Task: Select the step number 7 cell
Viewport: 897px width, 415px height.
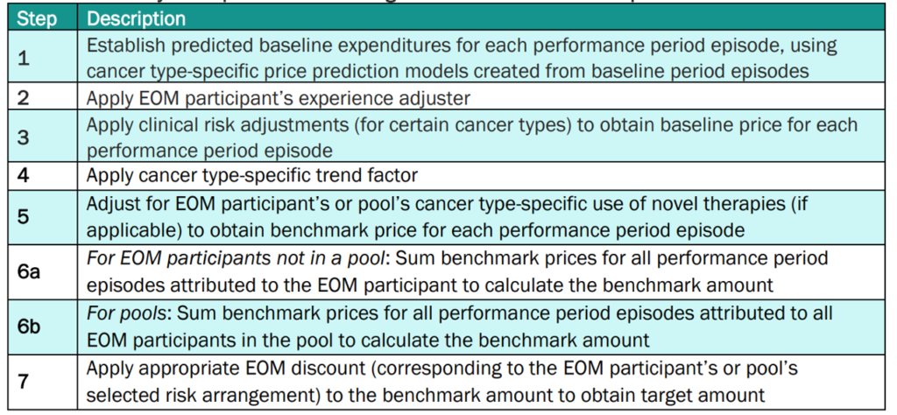Action: click(25, 382)
